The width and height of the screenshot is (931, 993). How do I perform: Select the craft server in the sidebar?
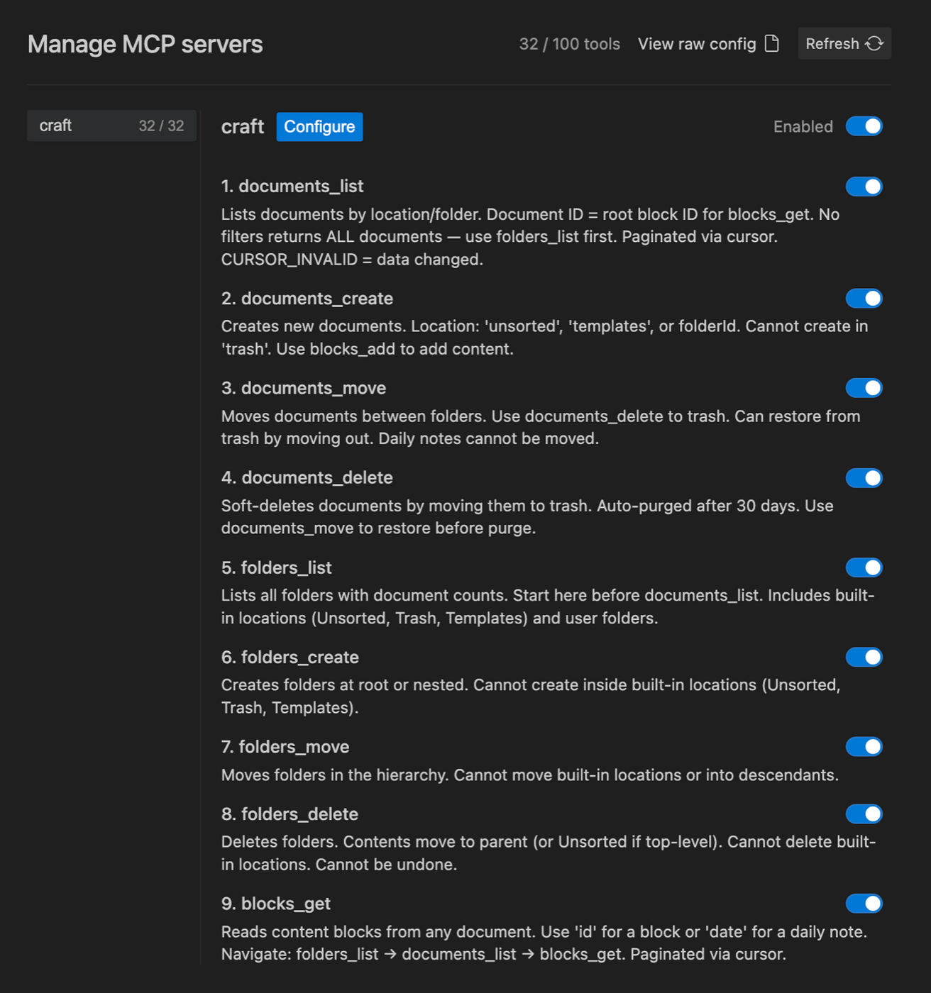click(111, 126)
